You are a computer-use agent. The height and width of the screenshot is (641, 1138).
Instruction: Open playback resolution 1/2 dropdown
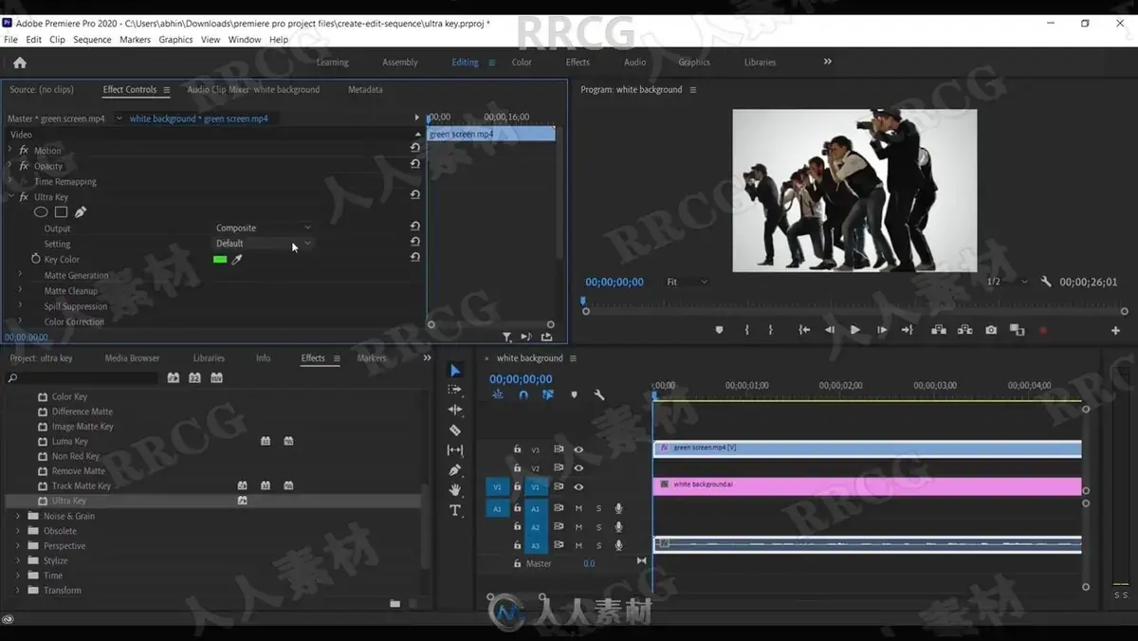coord(1006,282)
